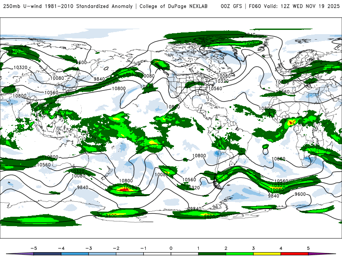342x256 pixels.
Task: Click the "5" colorbar label
Action: [x=308, y=248]
